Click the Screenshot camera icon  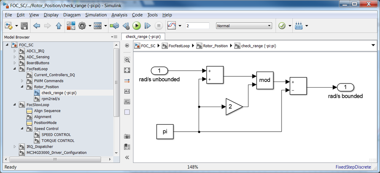tap(127, 137)
